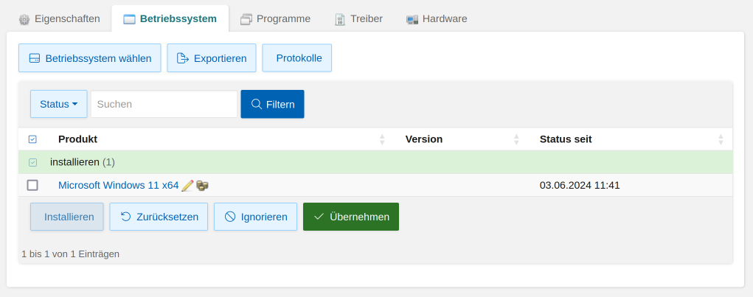Check the Microsoft Windows 11 x64 row checkbox
The width and height of the screenshot is (753, 297).
click(32, 185)
